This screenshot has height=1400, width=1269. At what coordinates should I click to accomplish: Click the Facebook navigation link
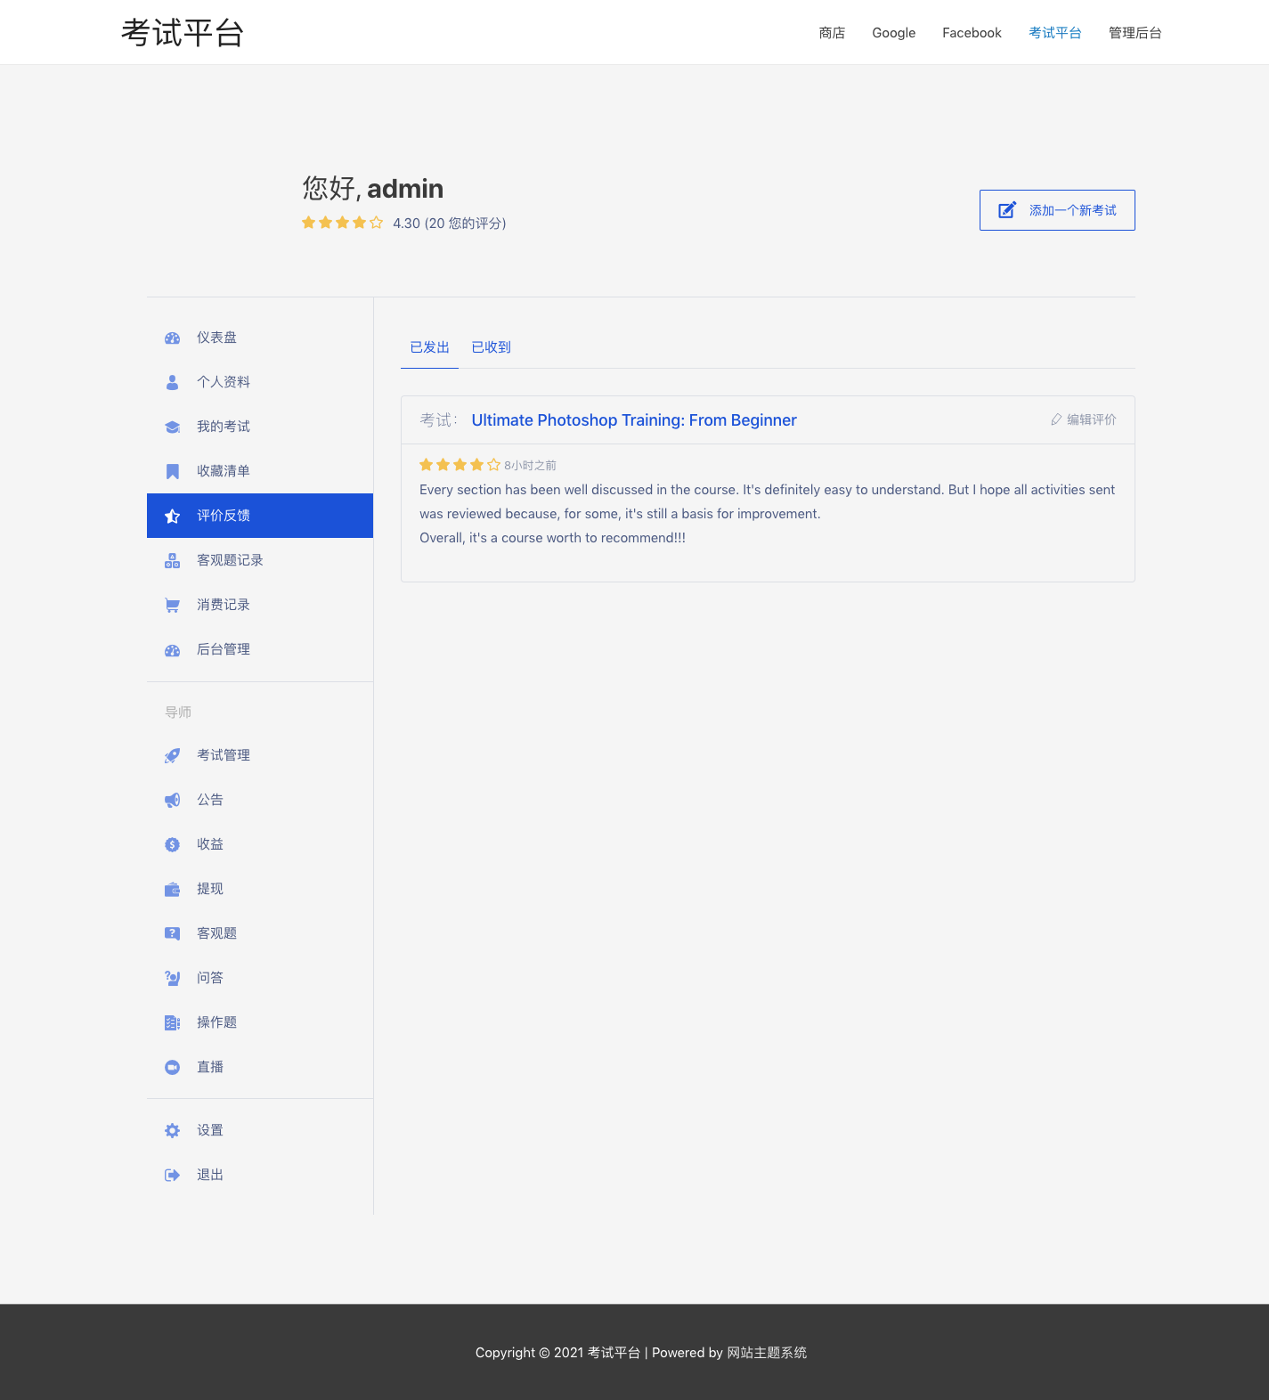(x=972, y=33)
